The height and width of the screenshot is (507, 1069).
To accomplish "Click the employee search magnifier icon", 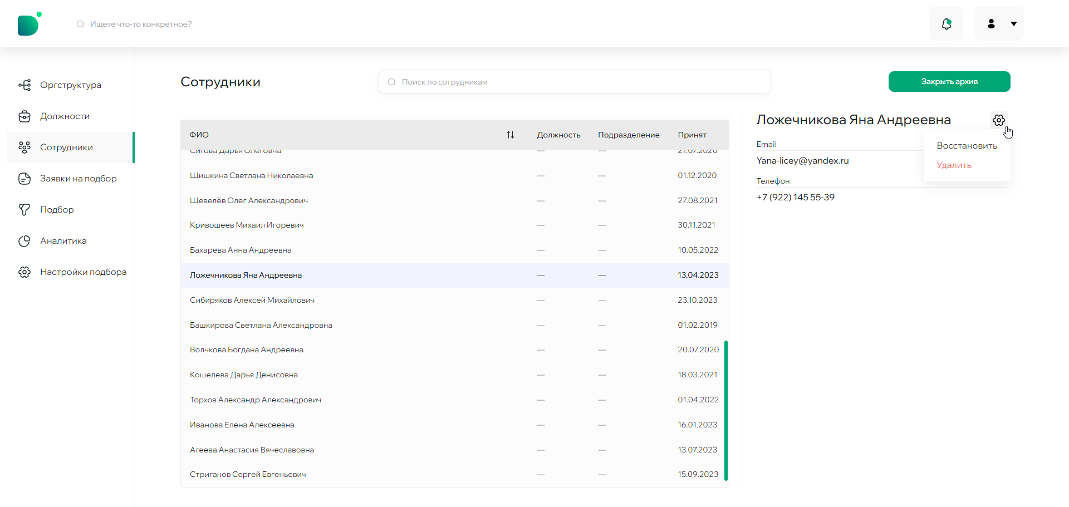I will pyautogui.click(x=392, y=82).
